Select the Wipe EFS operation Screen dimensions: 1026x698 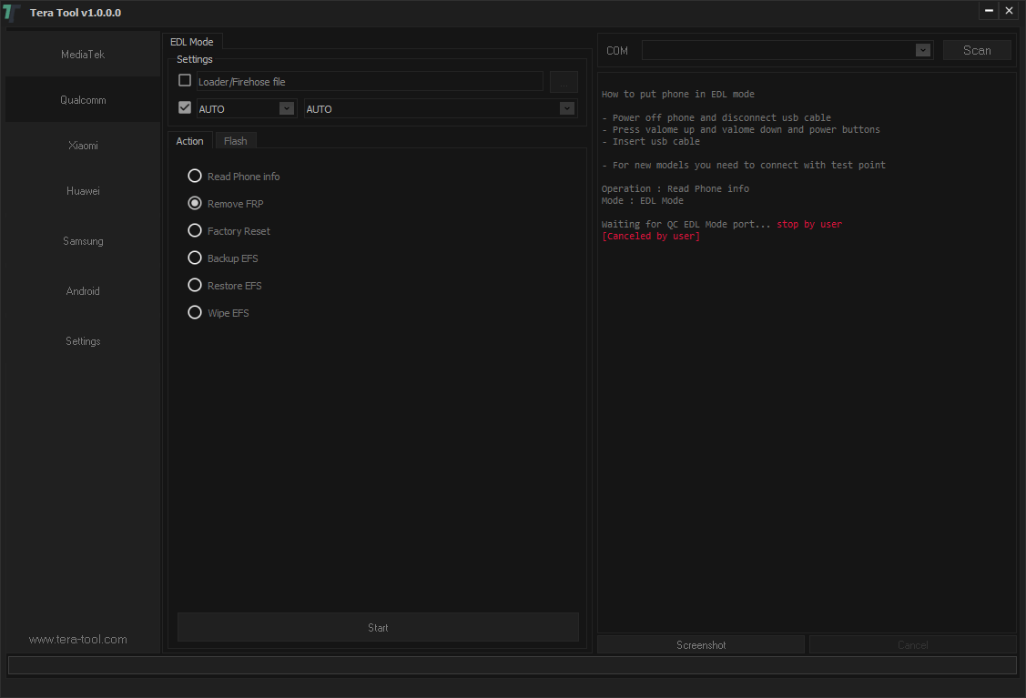[194, 312]
